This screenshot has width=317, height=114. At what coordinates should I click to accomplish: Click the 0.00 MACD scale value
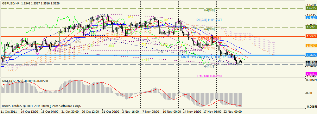pyautogui.click(x=309, y=93)
